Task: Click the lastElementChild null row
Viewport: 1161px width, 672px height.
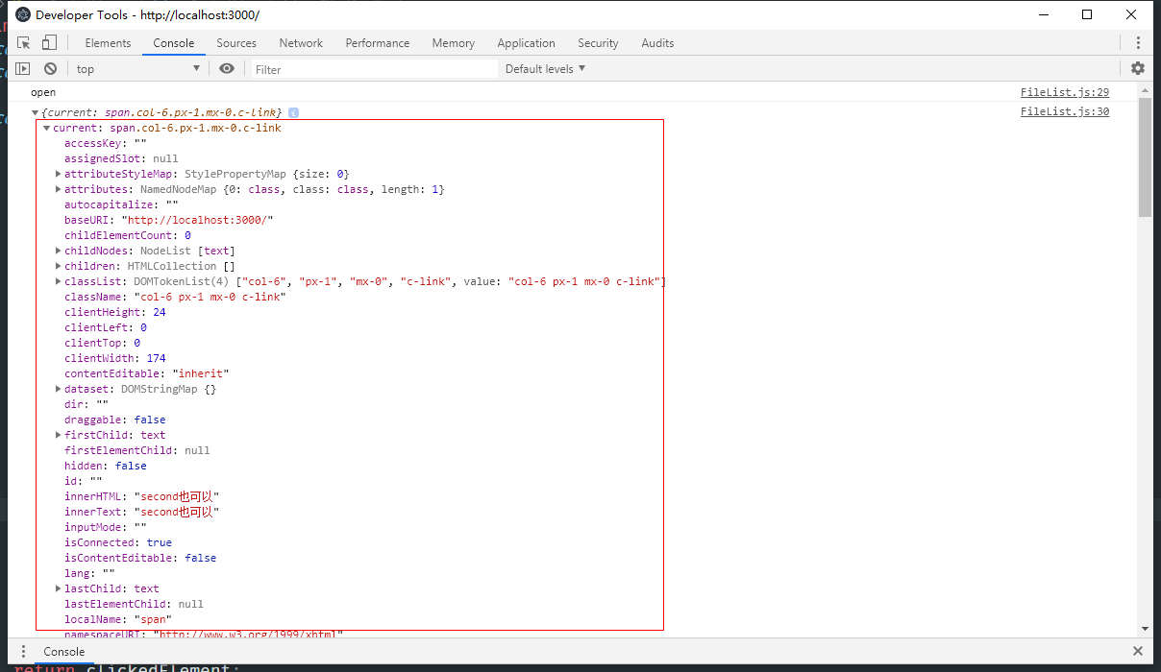Action: click(x=135, y=604)
